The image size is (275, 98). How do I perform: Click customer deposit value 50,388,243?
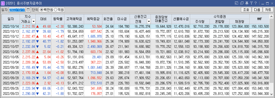[75, 26]
